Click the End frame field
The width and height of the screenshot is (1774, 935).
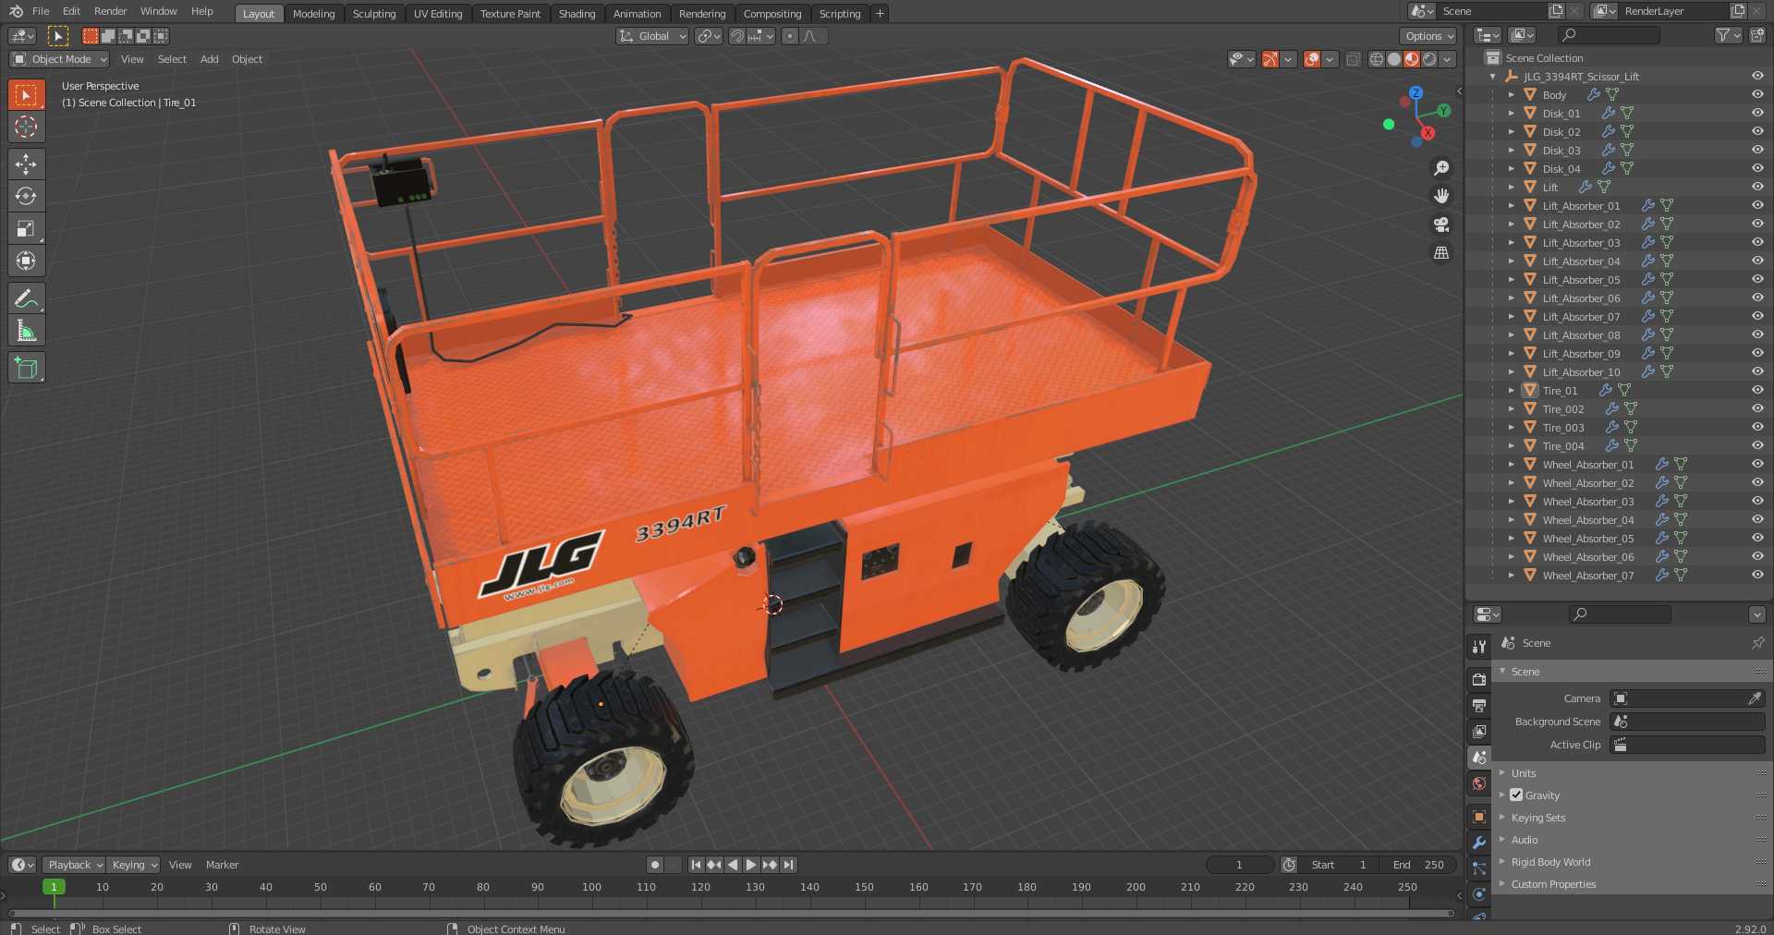[1417, 865]
